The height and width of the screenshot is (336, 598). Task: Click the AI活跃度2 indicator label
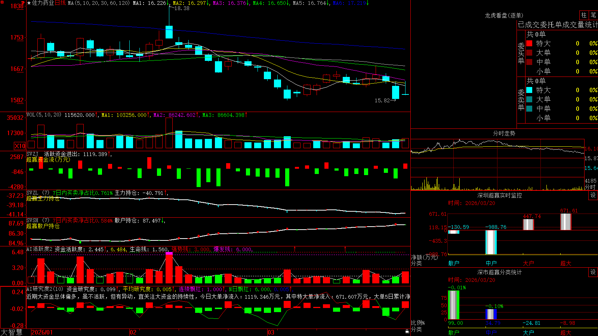tap(40, 249)
